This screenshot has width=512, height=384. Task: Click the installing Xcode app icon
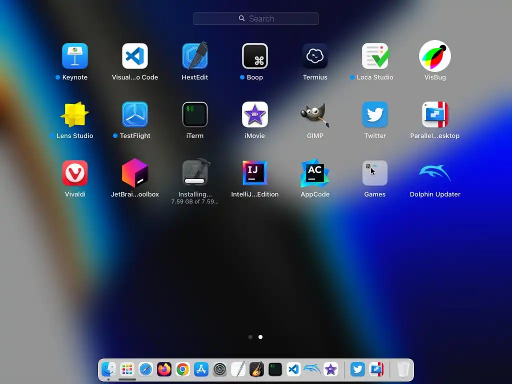pos(195,173)
